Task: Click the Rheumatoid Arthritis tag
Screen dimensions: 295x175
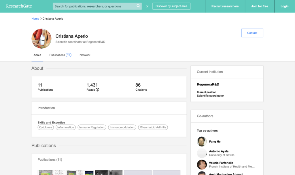Action: coord(153,127)
